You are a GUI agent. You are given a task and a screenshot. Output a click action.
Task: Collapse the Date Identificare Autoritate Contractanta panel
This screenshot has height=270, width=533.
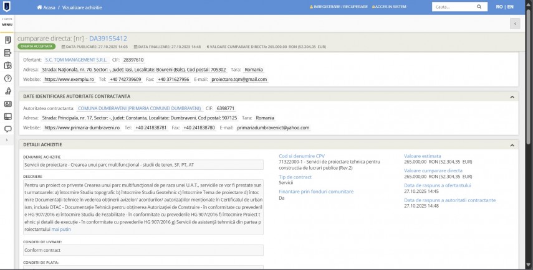pyautogui.click(x=512, y=96)
